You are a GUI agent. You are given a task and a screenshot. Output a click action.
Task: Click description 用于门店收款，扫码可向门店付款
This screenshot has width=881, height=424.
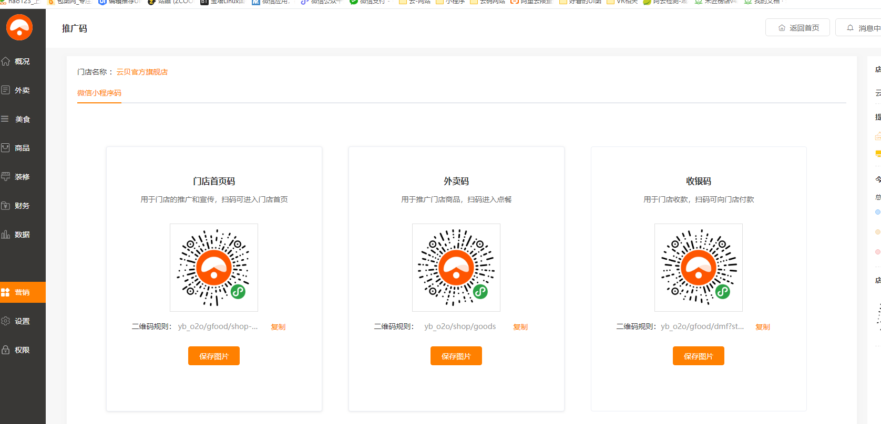tap(699, 199)
